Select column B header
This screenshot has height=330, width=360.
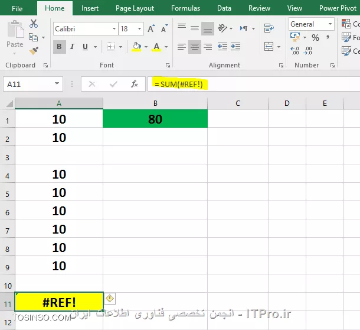click(x=155, y=103)
